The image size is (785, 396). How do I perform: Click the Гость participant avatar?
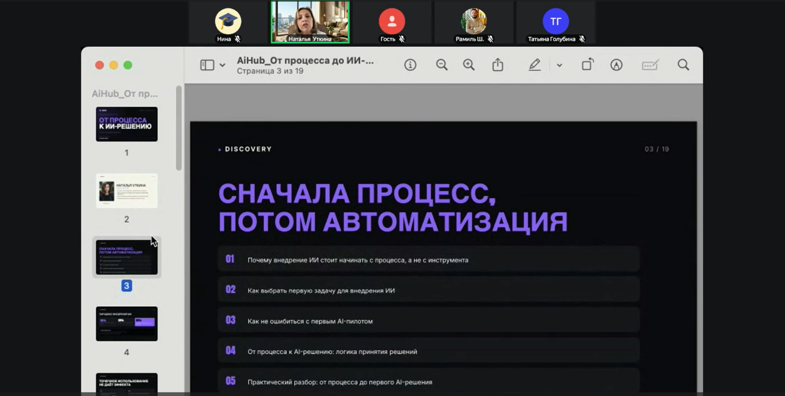[392, 21]
